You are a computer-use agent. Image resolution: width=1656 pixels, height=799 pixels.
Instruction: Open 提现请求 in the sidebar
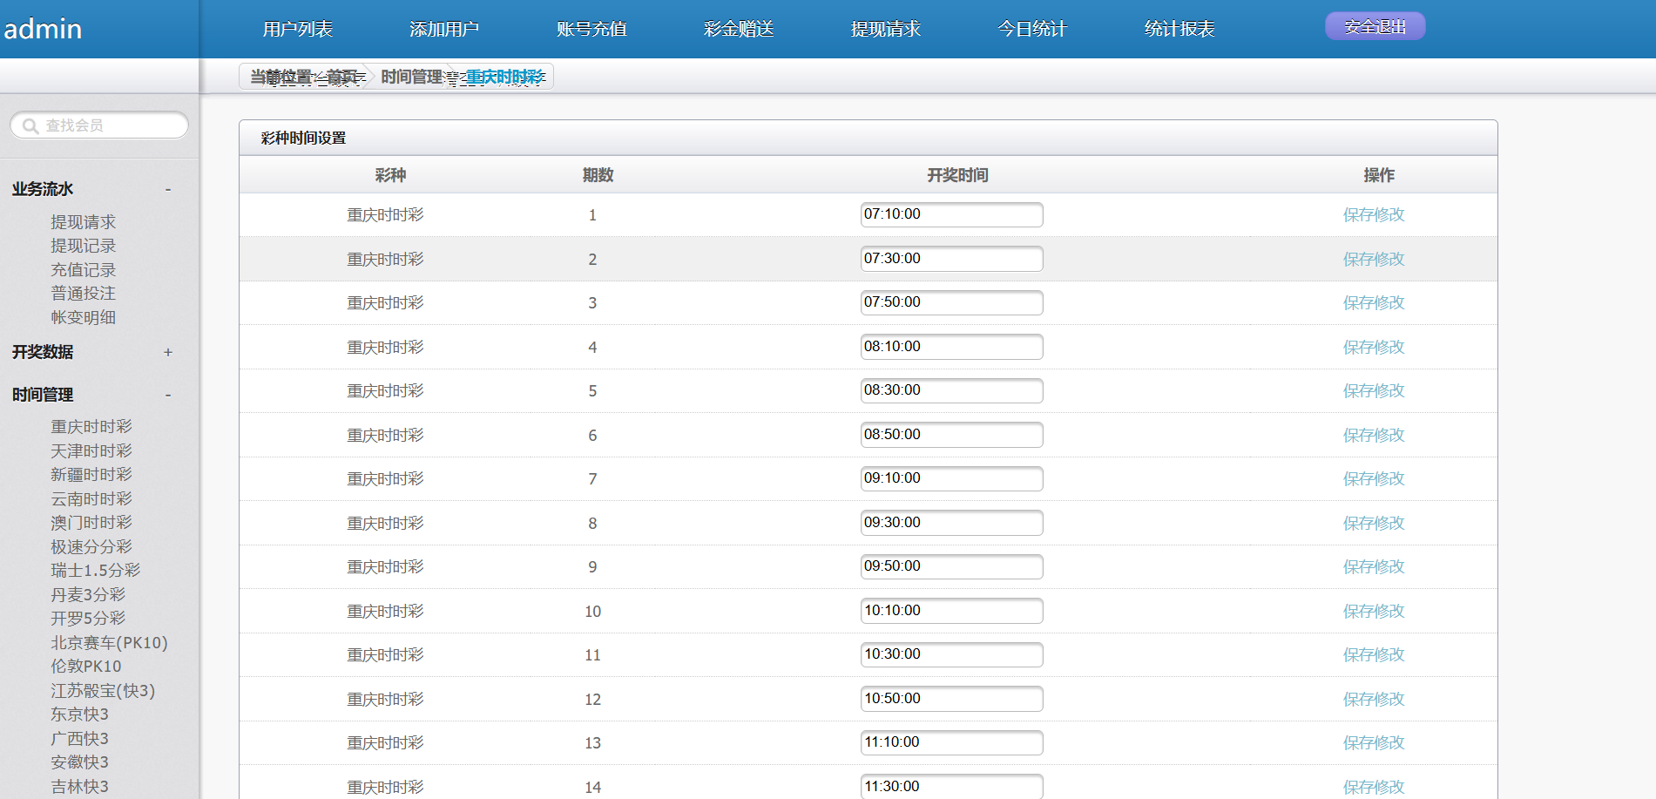pos(83,222)
